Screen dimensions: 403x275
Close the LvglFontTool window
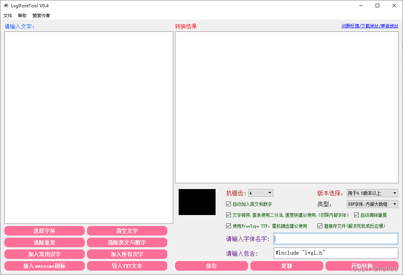click(x=394, y=5)
